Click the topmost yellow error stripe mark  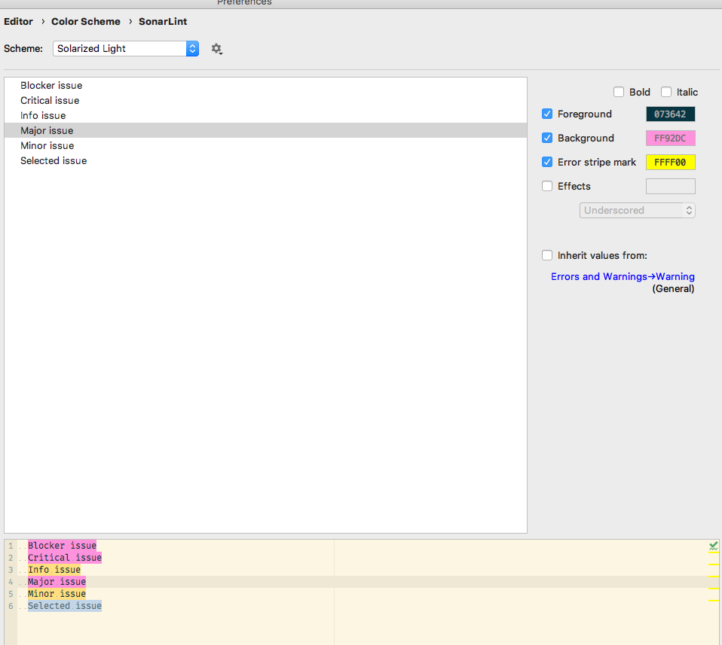[714, 552]
